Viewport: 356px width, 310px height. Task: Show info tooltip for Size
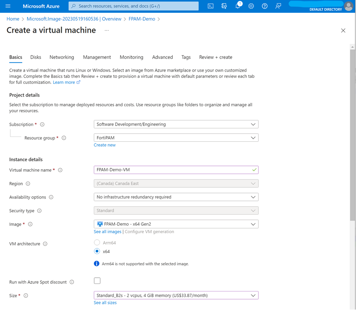(x=26, y=295)
